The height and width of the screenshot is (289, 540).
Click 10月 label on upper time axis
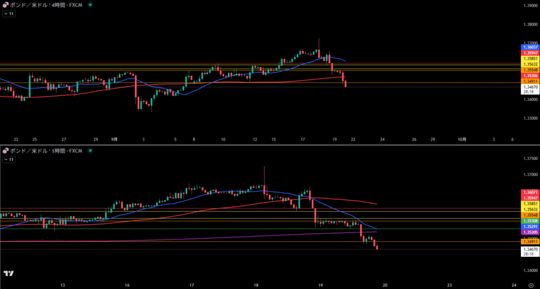pyautogui.click(x=461, y=139)
